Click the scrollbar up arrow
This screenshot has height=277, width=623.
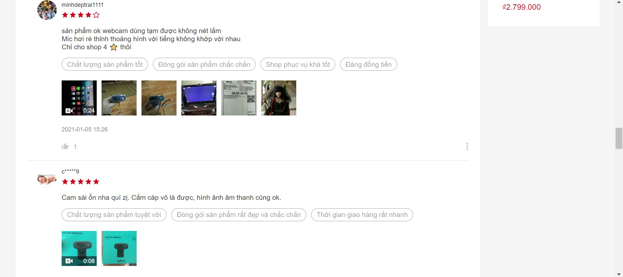(x=619, y=2)
